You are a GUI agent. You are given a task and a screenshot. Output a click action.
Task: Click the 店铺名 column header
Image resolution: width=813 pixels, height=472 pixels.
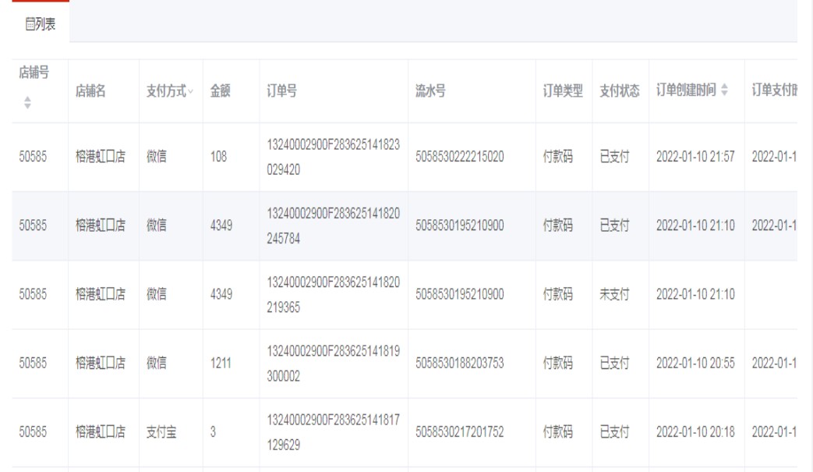click(90, 91)
